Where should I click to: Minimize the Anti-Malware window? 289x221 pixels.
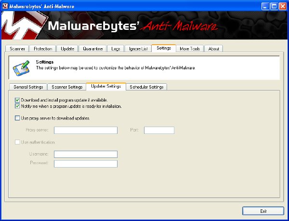(265, 6)
